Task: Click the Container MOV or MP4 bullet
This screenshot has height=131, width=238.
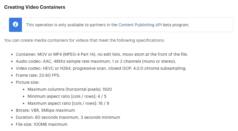Action: (x=102, y=54)
